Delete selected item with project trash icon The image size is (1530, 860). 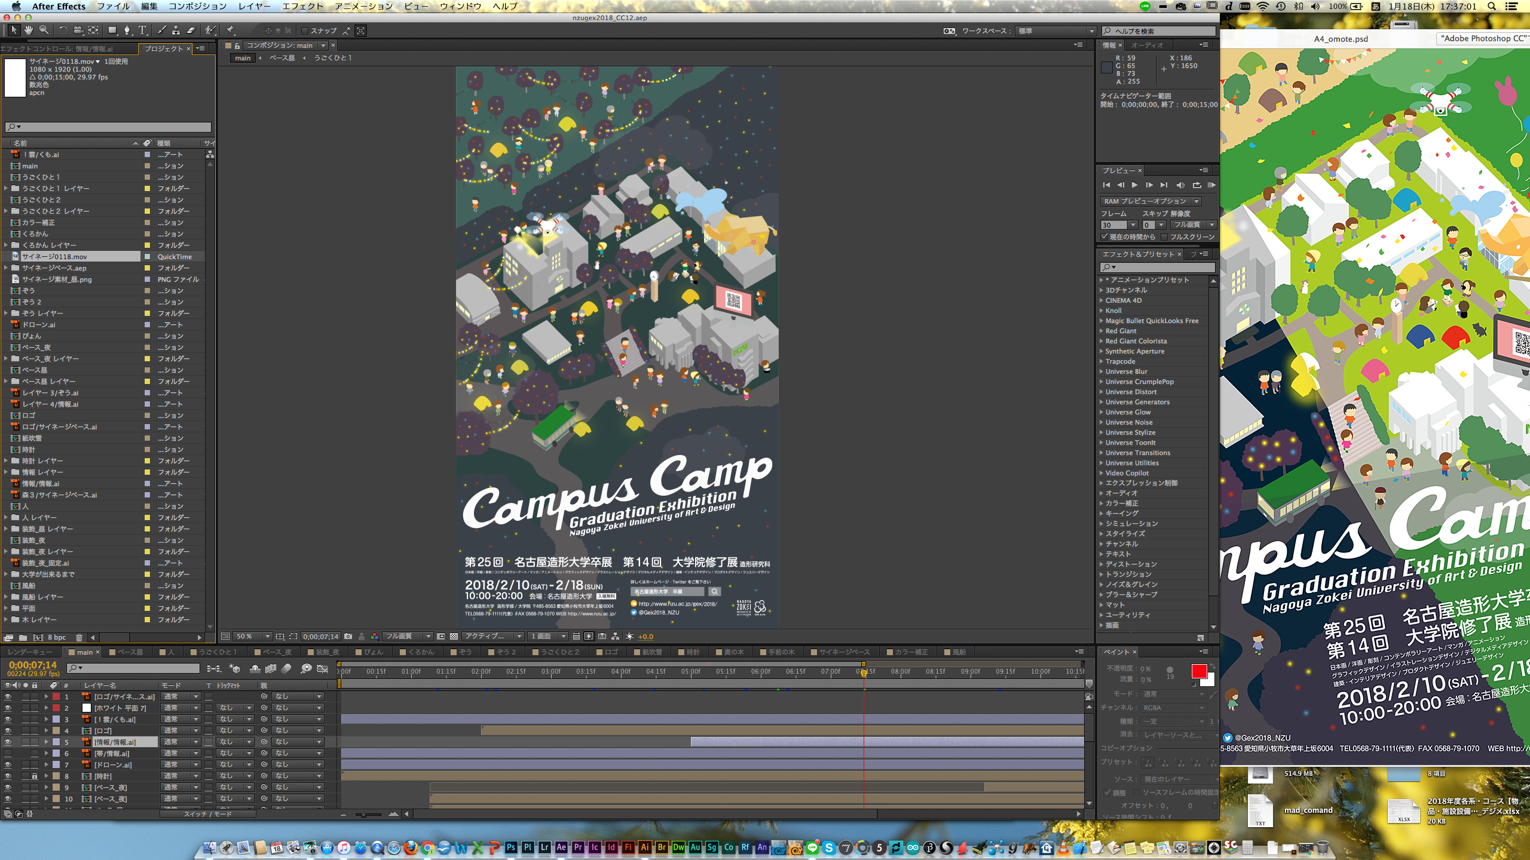(x=79, y=638)
